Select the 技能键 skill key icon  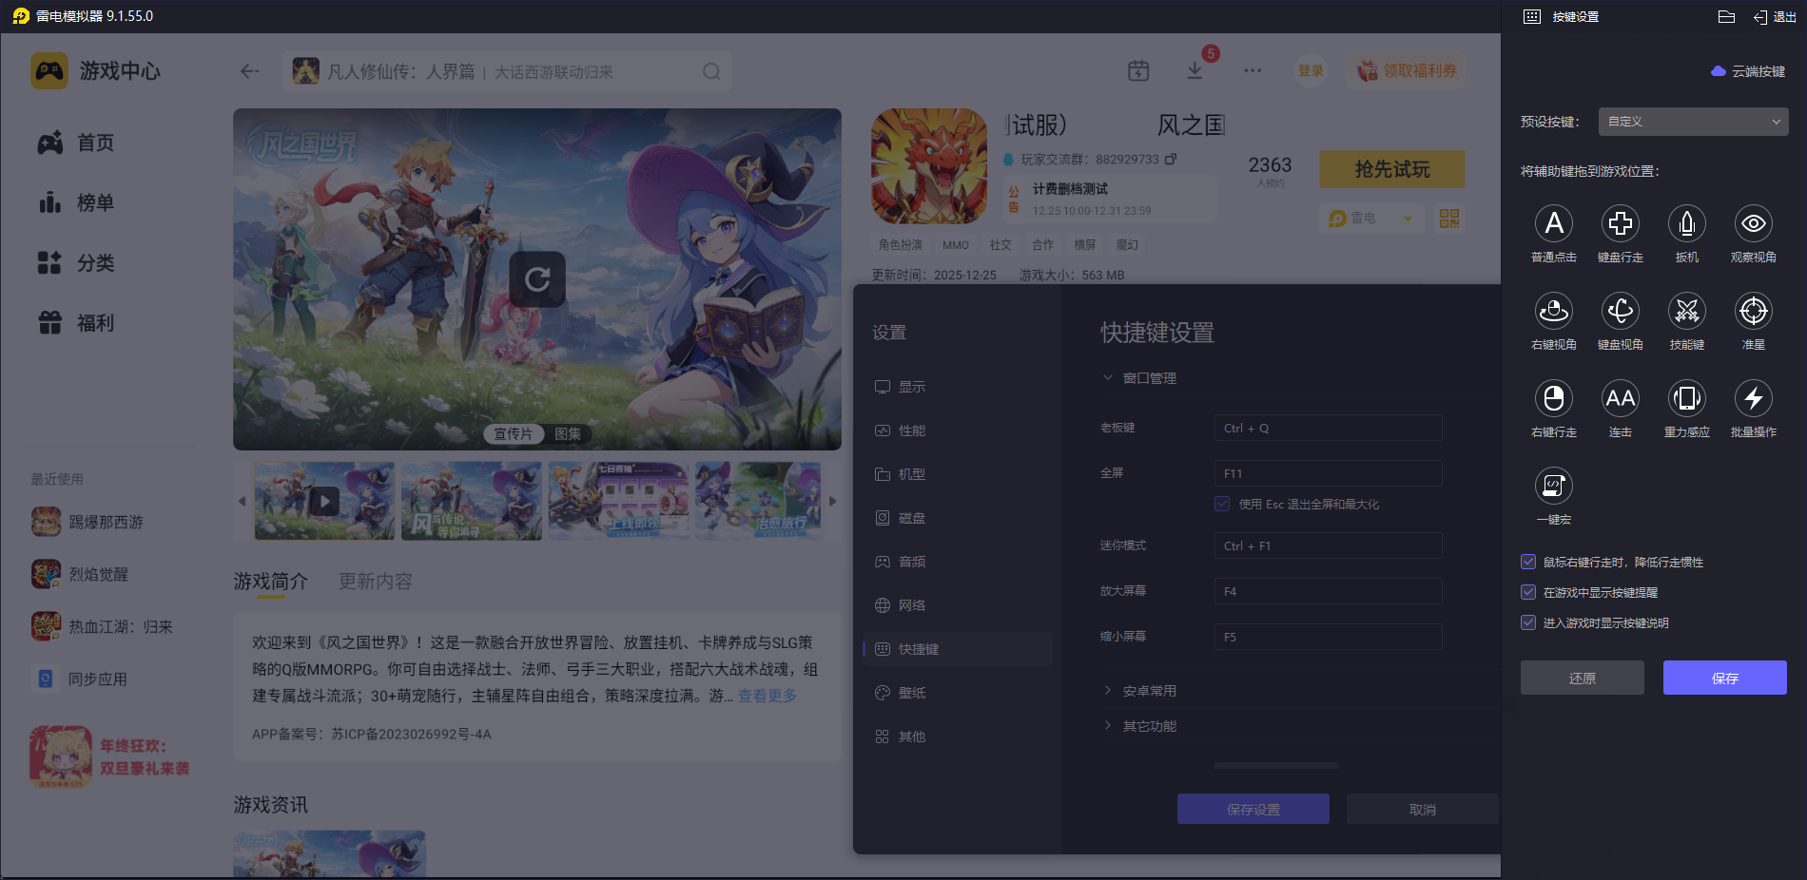(1687, 311)
